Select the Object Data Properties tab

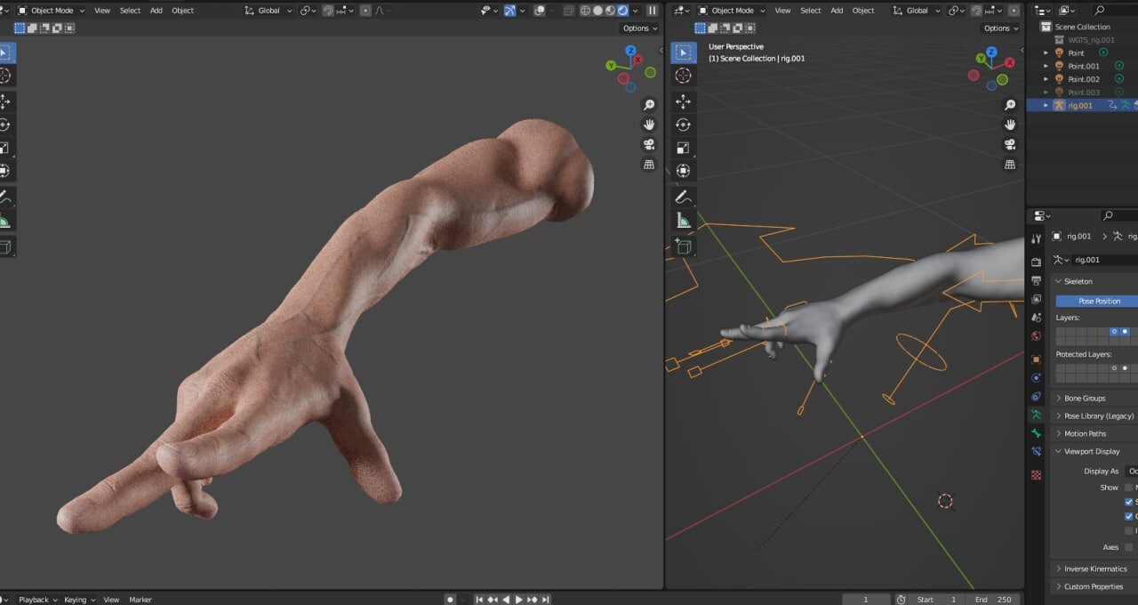point(1036,415)
